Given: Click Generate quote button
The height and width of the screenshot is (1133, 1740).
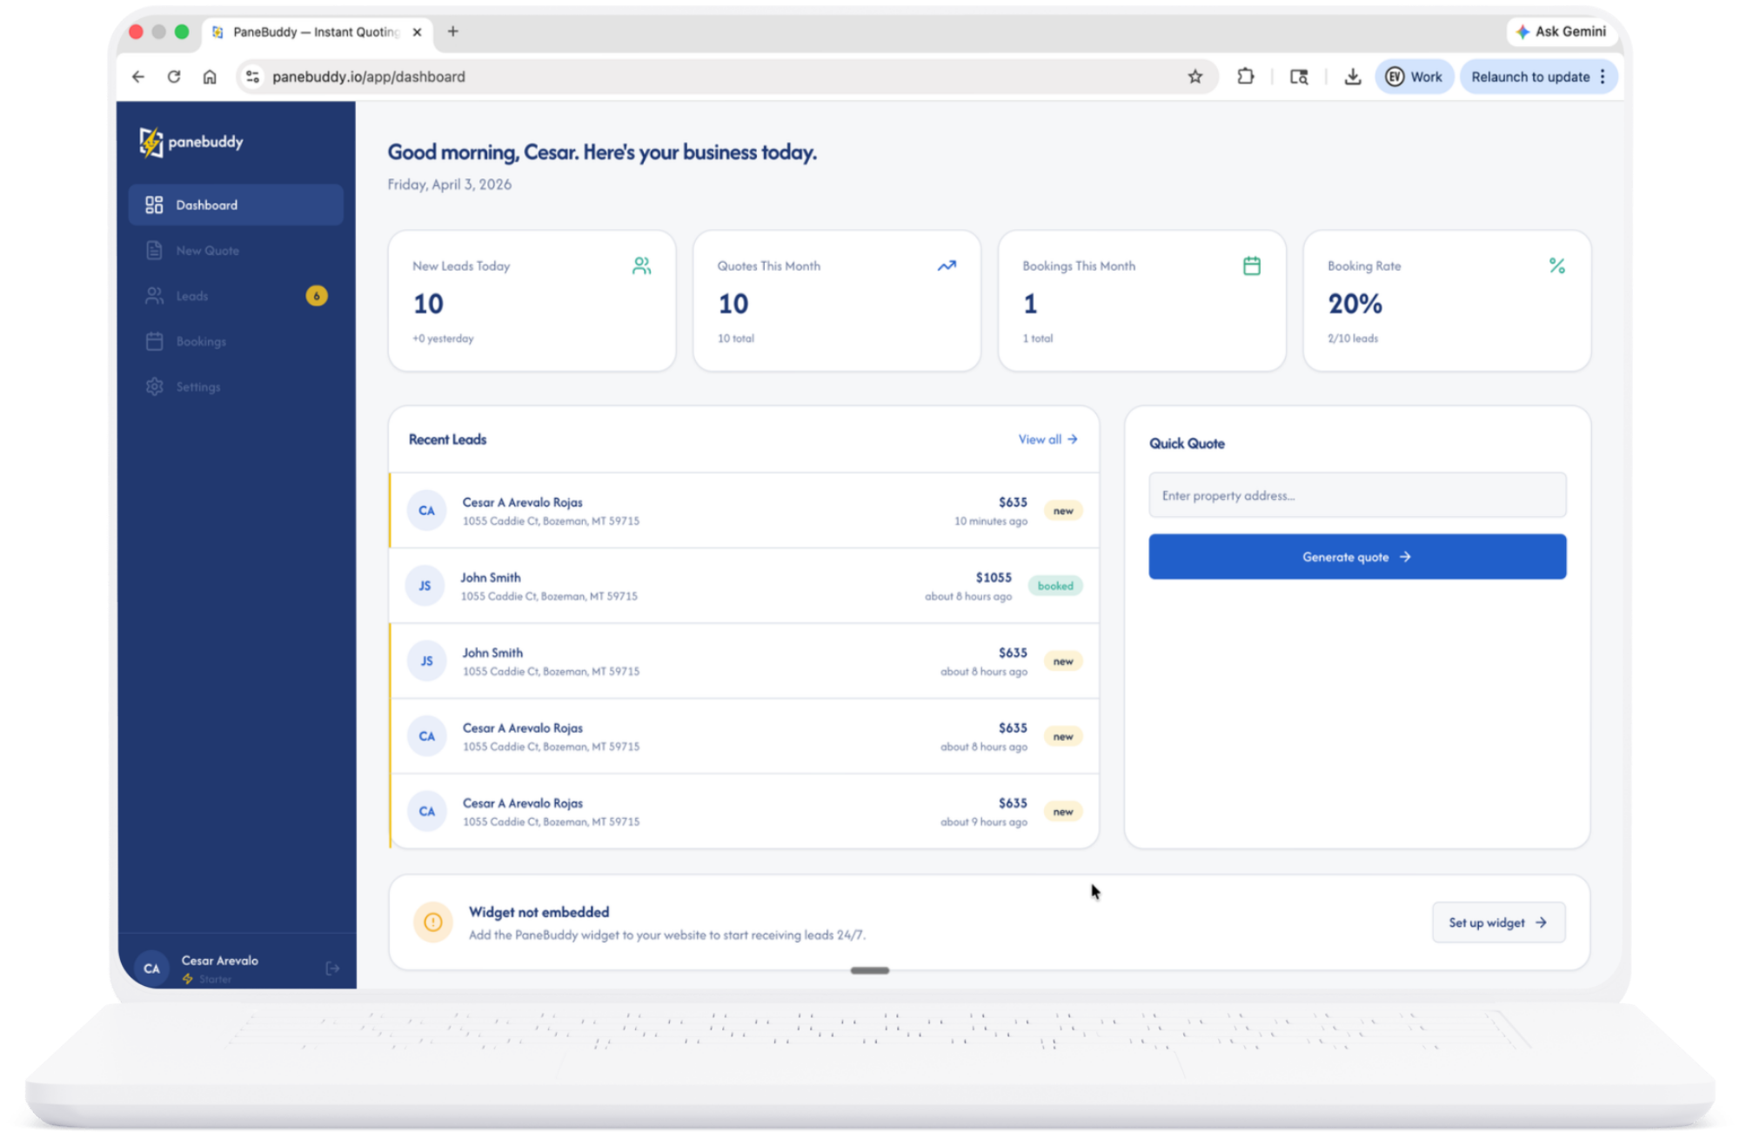Looking at the screenshot, I should (x=1357, y=557).
